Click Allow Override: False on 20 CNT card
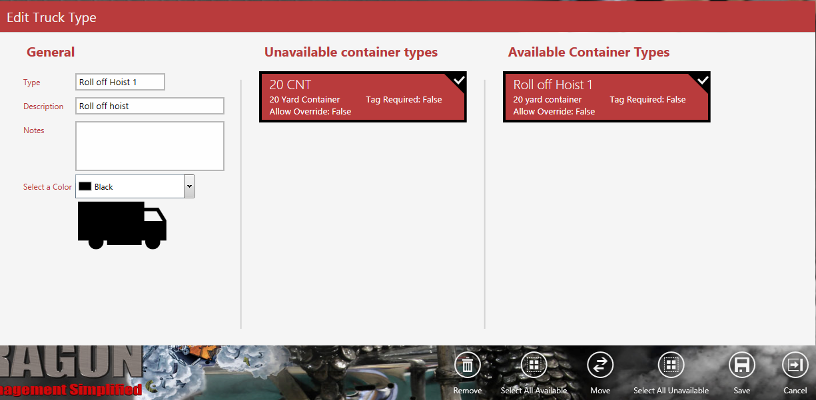The width and height of the screenshot is (816, 400). pyautogui.click(x=310, y=112)
